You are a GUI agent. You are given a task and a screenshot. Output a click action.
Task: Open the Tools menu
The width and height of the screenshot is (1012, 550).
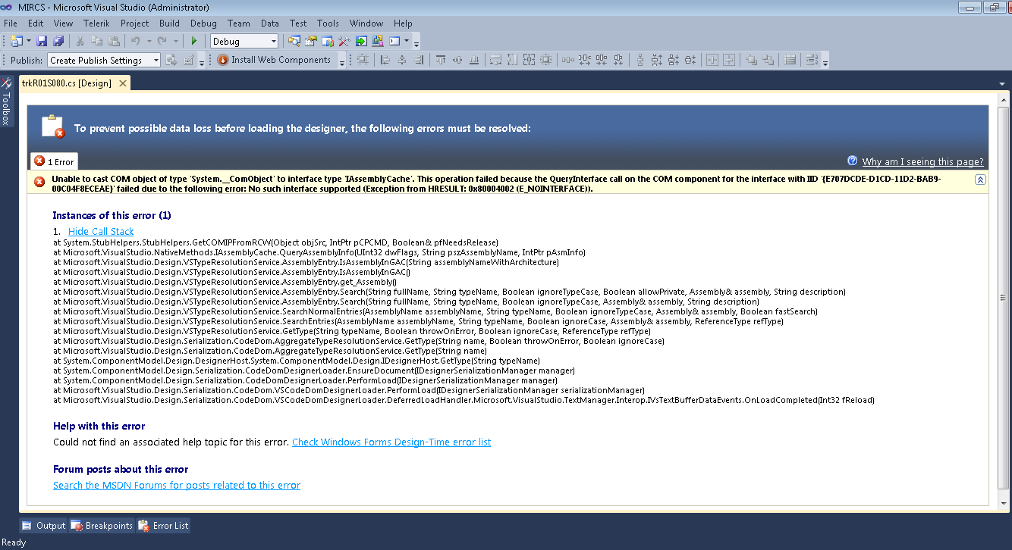[328, 23]
